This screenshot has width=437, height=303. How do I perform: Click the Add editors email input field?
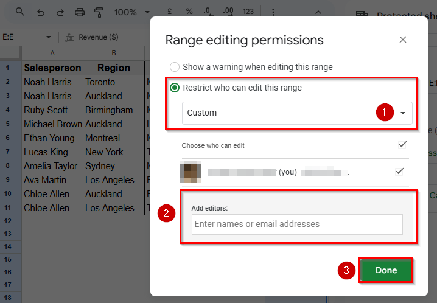click(297, 224)
